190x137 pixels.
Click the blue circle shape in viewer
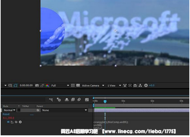(x=52, y=30)
